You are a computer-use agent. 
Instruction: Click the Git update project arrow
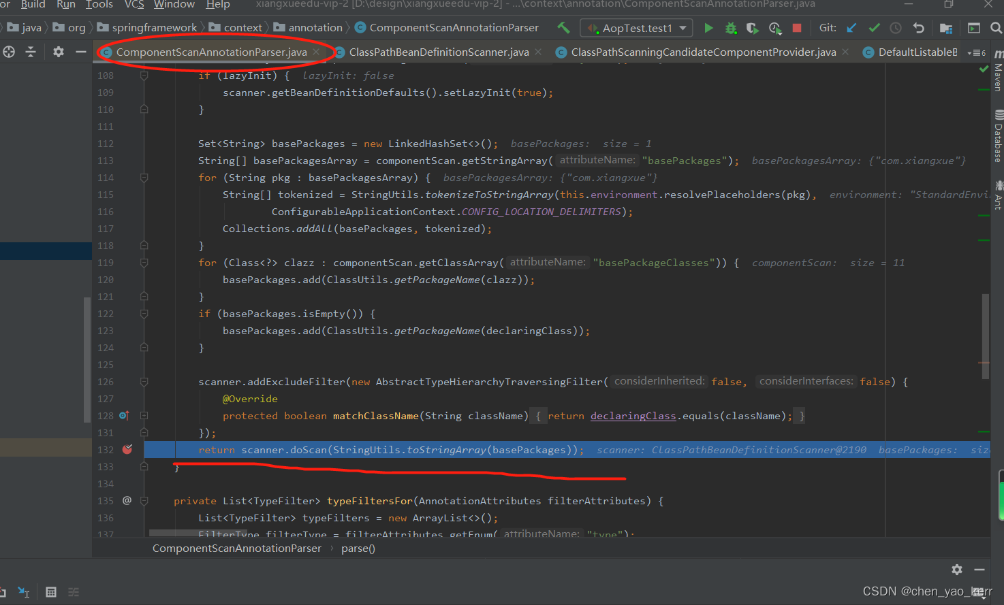(x=851, y=28)
